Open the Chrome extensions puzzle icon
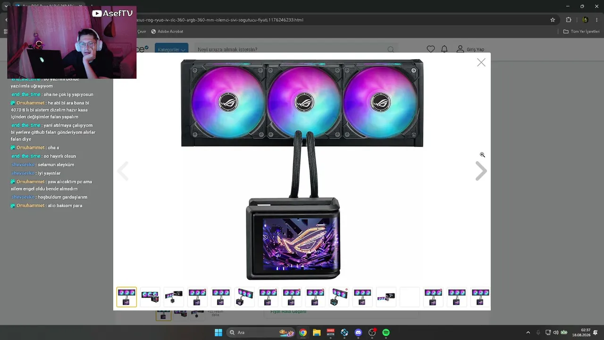Image resolution: width=604 pixels, height=340 pixels. pyautogui.click(x=569, y=20)
